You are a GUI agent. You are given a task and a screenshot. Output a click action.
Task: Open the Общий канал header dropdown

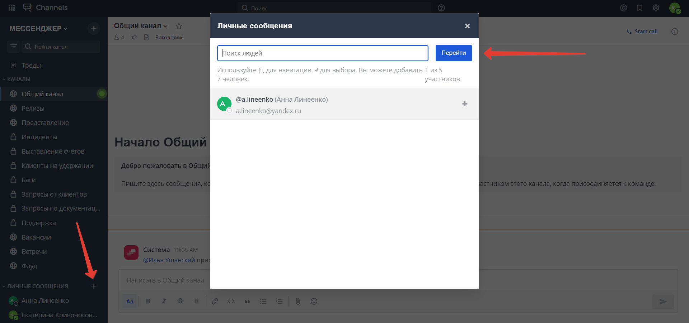(141, 26)
